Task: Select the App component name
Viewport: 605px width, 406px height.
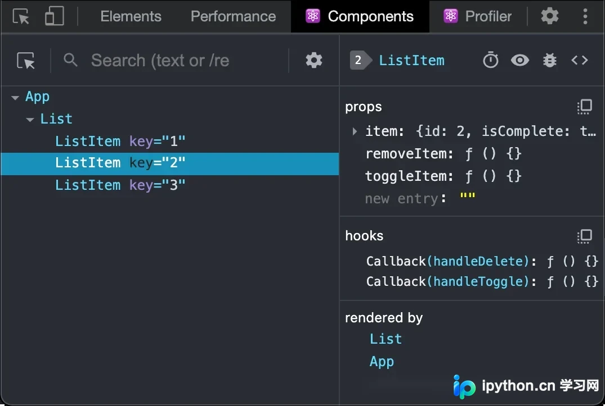Action: pos(38,97)
